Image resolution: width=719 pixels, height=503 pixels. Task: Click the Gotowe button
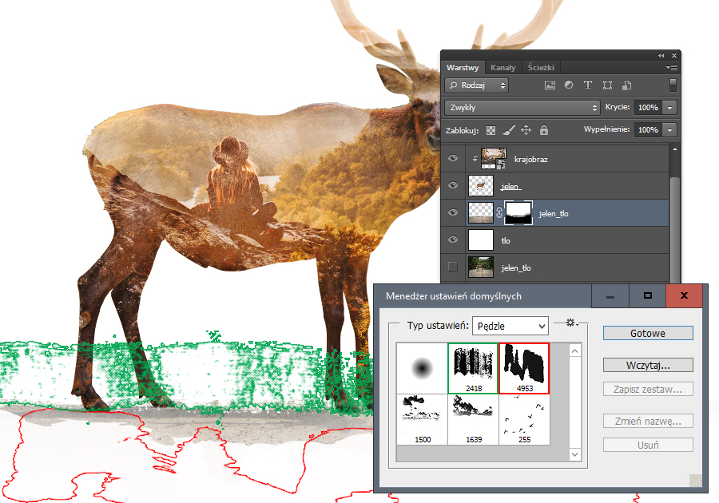click(x=648, y=334)
